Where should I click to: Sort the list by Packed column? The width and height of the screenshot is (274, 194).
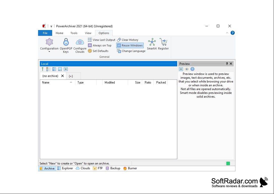coord(161,82)
